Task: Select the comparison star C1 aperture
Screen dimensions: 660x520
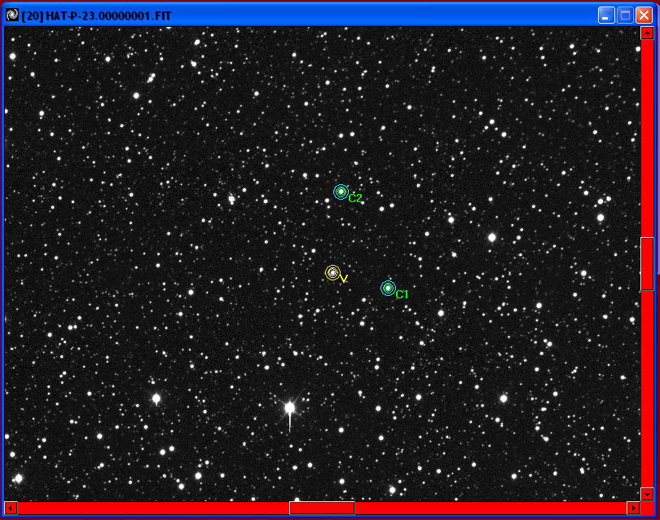Action: click(388, 288)
